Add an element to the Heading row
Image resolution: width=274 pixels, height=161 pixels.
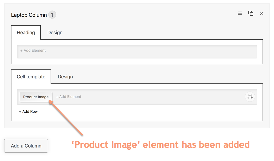point(33,50)
